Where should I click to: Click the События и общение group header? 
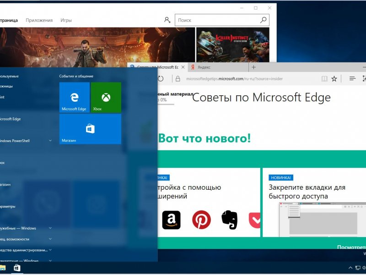coord(76,76)
